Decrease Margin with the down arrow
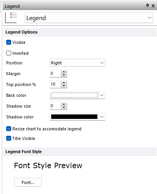157x194 pixels. (x=64, y=75)
